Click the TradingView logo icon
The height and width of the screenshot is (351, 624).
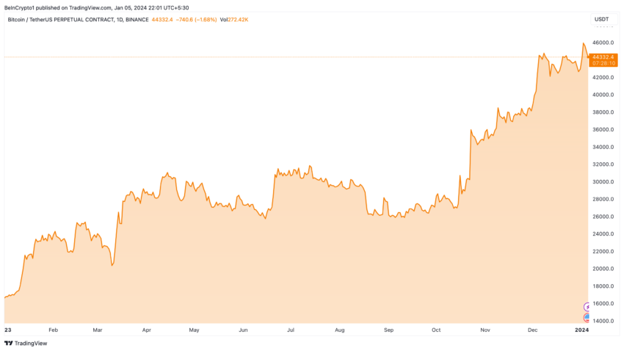coord(8,343)
